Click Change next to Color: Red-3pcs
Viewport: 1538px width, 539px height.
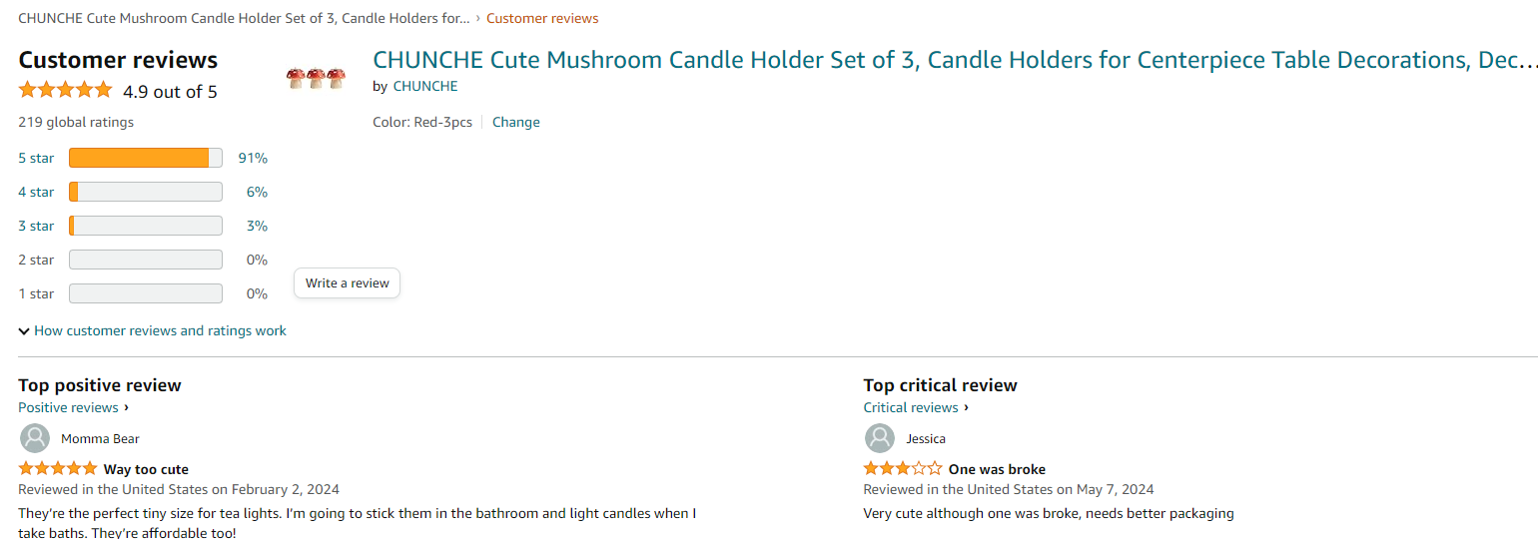click(515, 122)
